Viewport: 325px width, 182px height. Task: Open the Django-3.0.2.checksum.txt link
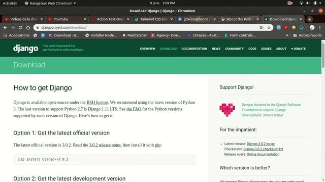tap(263, 149)
